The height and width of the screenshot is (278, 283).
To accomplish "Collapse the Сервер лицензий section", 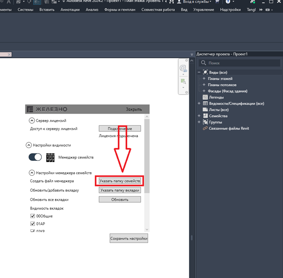I will 32,120.
